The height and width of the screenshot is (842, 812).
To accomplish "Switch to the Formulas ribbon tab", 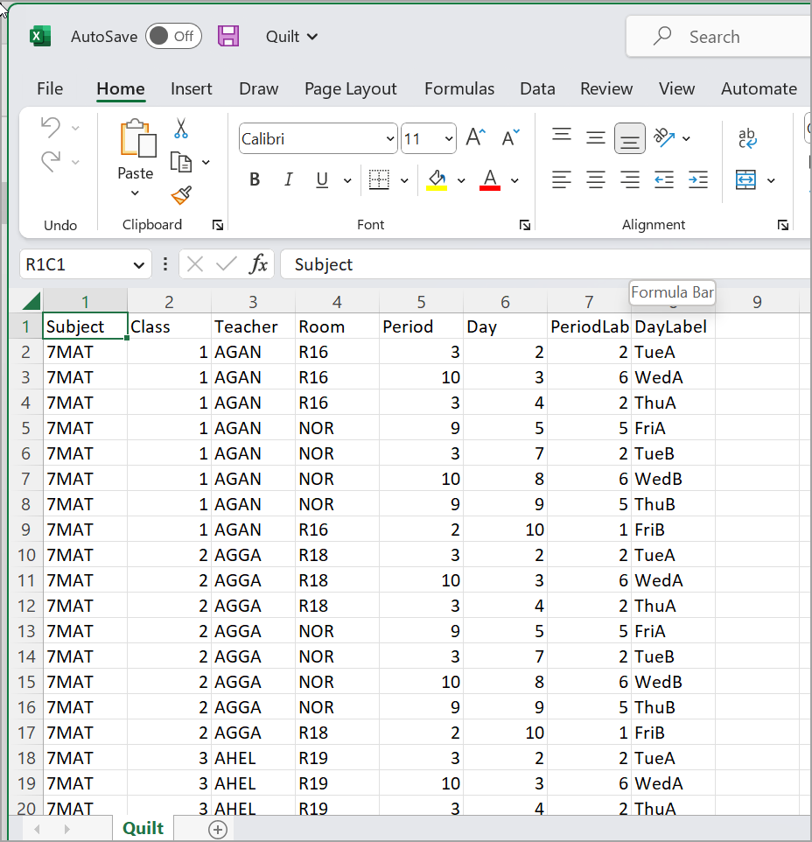I will (458, 88).
